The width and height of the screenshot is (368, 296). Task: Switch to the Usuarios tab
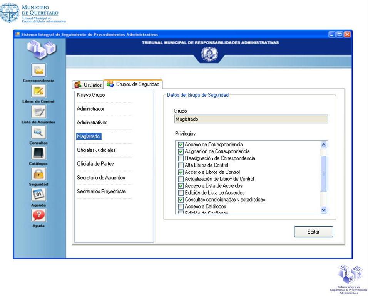click(88, 85)
